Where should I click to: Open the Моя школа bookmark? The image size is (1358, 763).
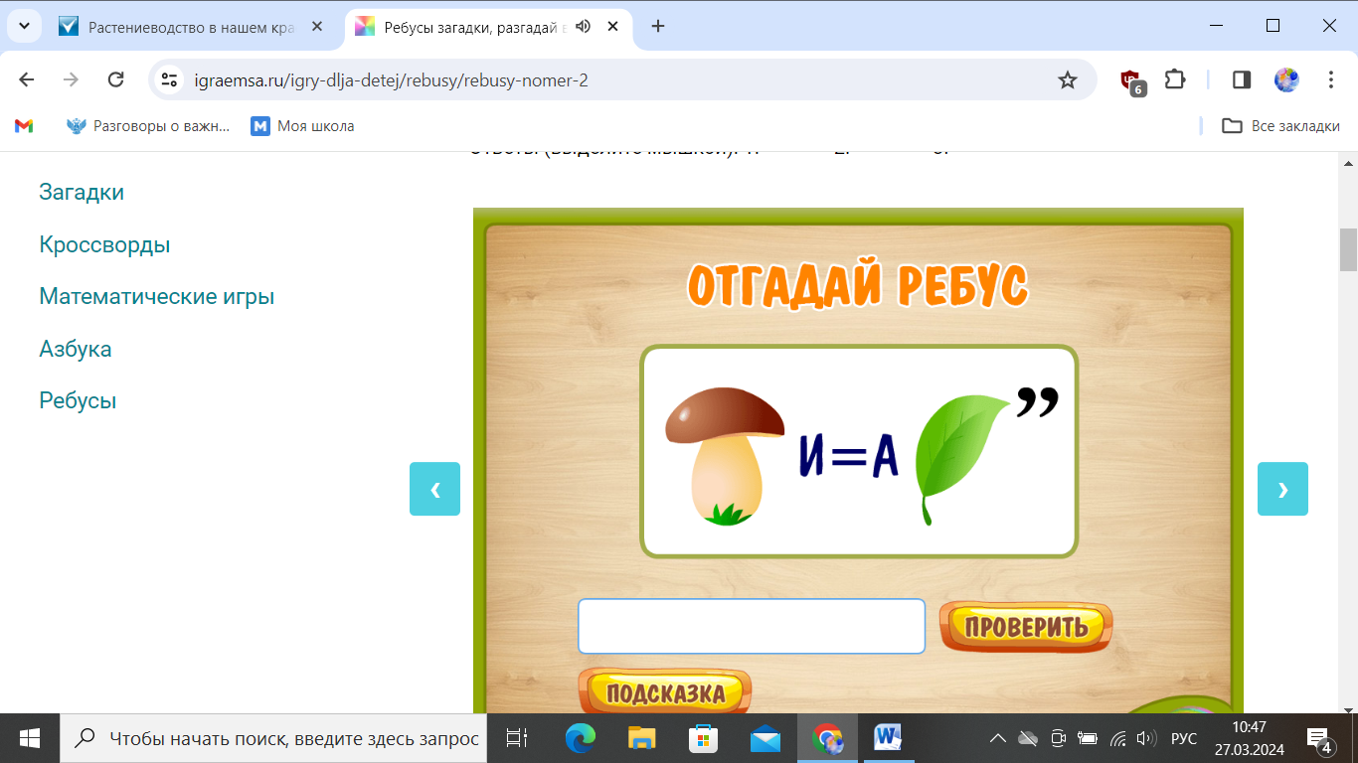(x=302, y=126)
